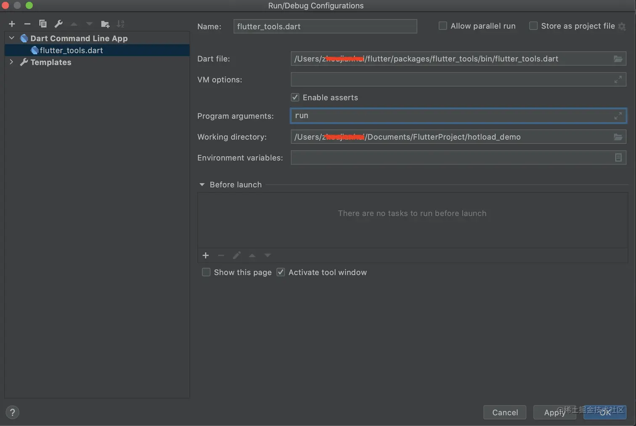Screen dimensions: 636x426
Task: Toggle Store as project file
Action: 533,26
